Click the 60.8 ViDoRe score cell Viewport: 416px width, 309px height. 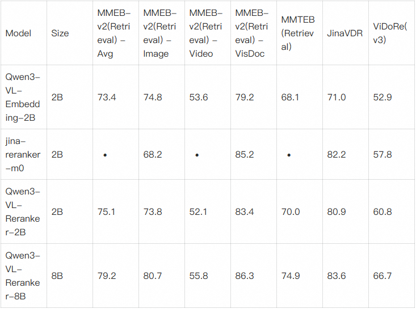(x=383, y=211)
